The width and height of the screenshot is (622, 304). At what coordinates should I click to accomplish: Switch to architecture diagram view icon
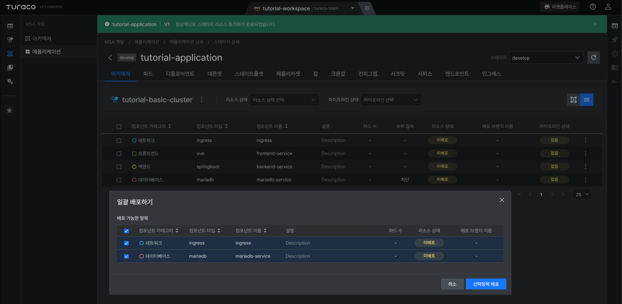(573, 100)
